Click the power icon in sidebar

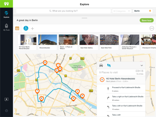click(x=6, y=111)
